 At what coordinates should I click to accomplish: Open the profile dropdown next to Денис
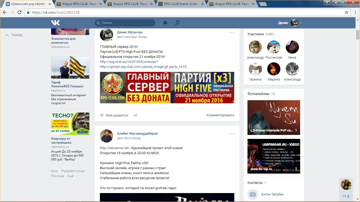pyautogui.click(x=301, y=23)
